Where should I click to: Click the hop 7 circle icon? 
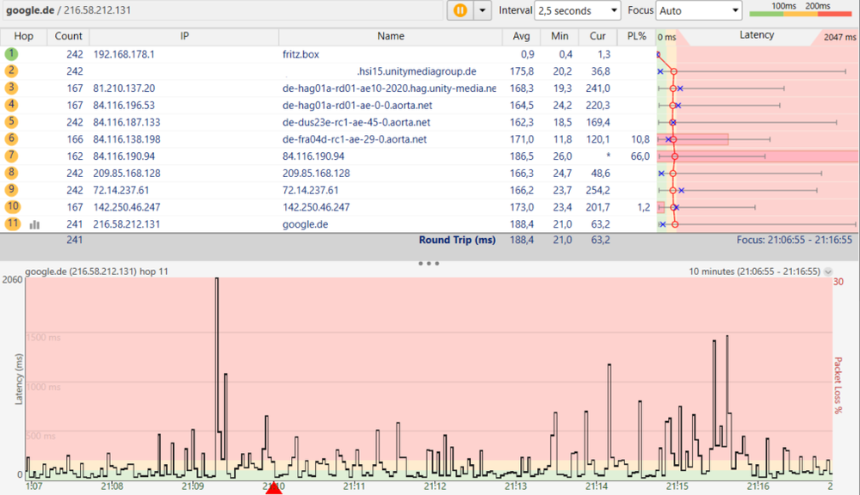pos(11,156)
